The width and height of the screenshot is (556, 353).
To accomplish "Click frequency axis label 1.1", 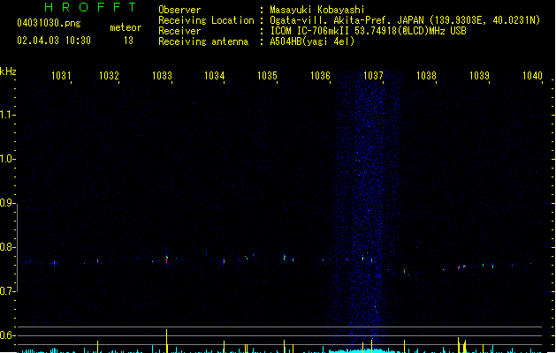I will point(7,115).
